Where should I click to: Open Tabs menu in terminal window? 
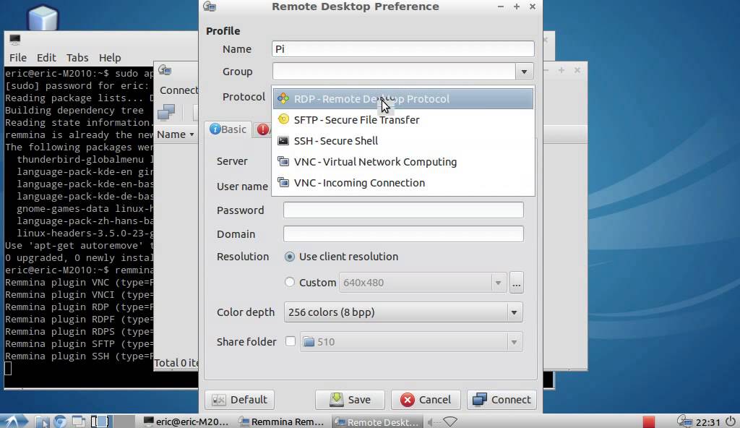[77, 58]
